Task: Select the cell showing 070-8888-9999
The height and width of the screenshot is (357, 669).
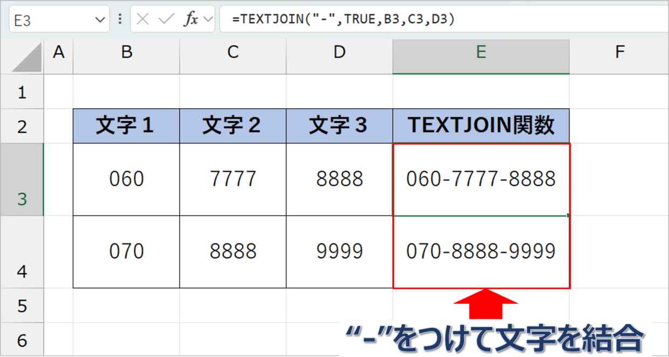Action: [x=481, y=252]
